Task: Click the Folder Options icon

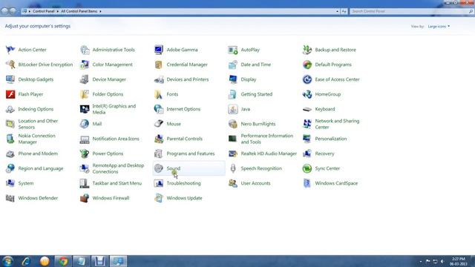Action: tap(85, 94)
